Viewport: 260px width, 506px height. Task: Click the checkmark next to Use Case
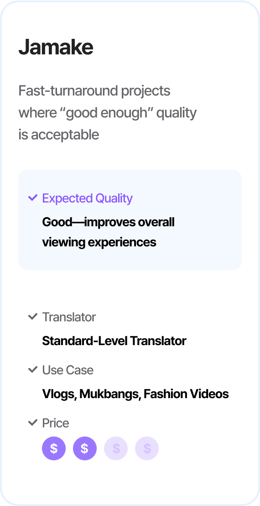33,369
